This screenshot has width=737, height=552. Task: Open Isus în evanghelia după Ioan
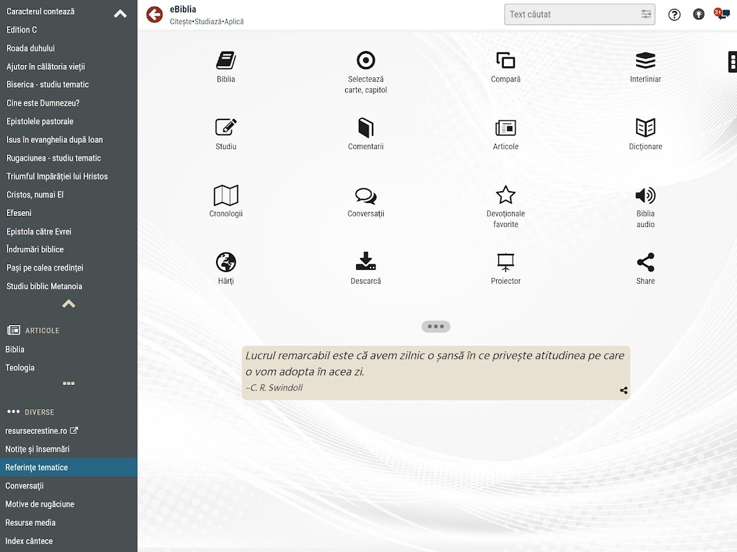(55, 139)
